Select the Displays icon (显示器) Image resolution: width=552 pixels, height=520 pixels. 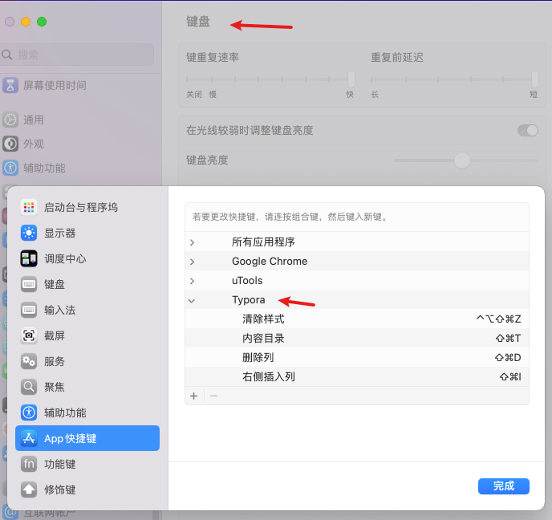tap(29, 233)
